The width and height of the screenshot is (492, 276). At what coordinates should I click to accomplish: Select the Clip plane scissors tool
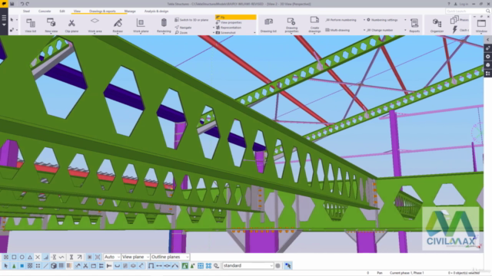[71, 25]
